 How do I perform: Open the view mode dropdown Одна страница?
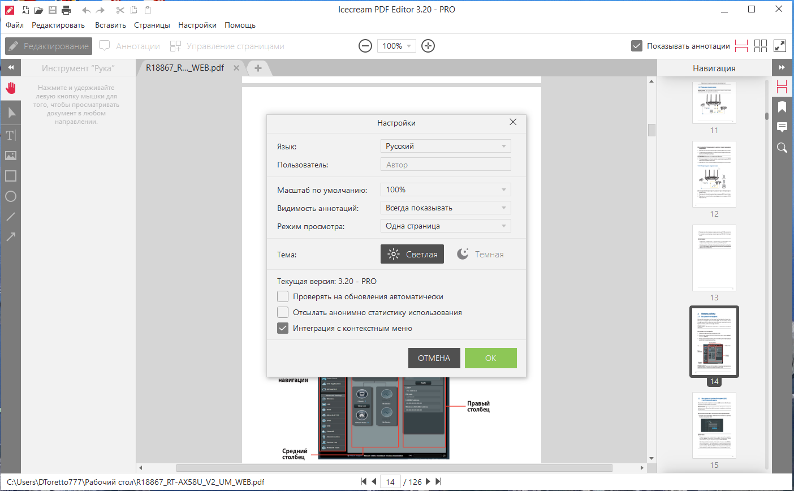click(x=446, y=226)
